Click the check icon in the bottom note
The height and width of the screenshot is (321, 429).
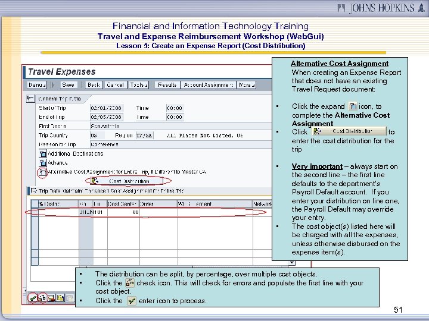(x=130, y=282)
